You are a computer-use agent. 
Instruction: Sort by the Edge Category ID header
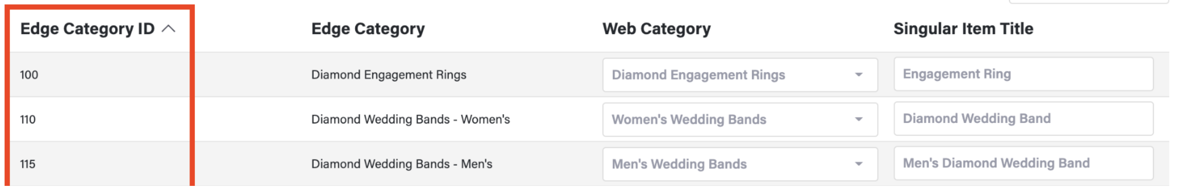[x=87, y=29]
